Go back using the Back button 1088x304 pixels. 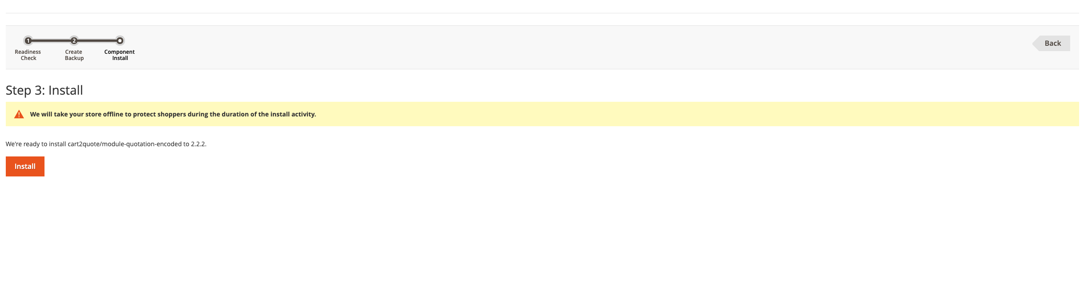[1052, 44]
